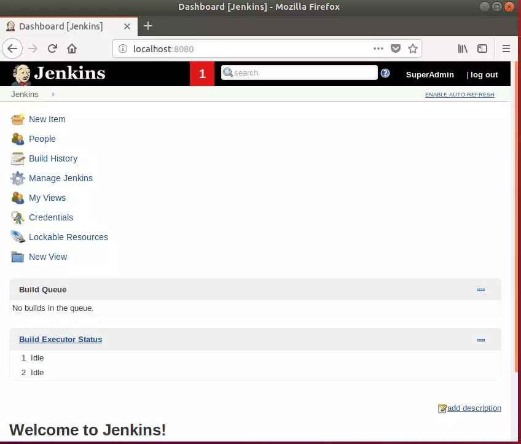Open the My Views link
The width and height of the screenshot is (521, 444).
[47, 198]
